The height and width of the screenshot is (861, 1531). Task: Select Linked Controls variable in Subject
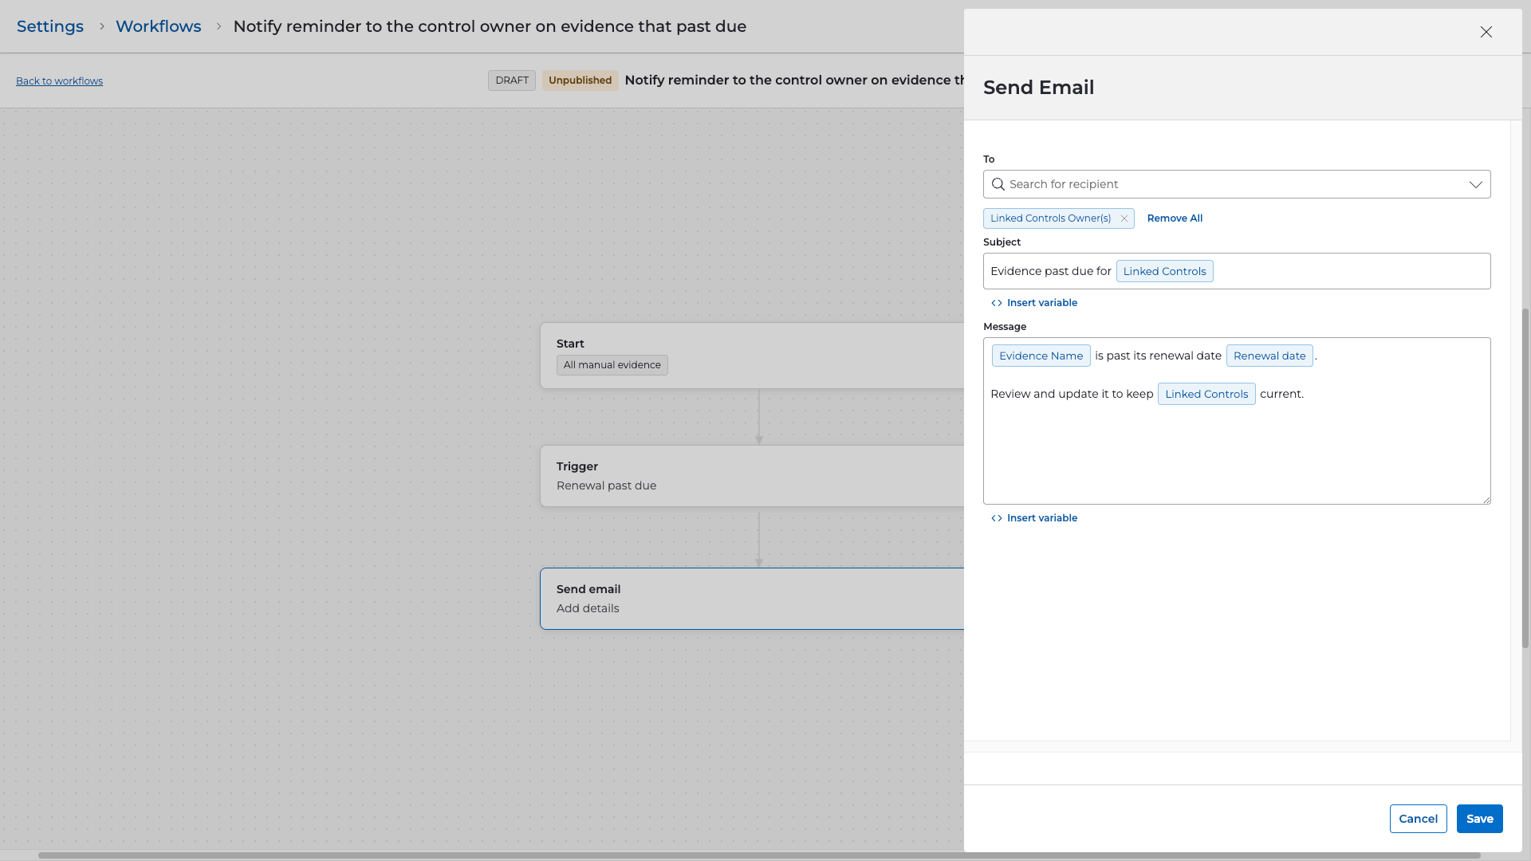click(1164, 271)
